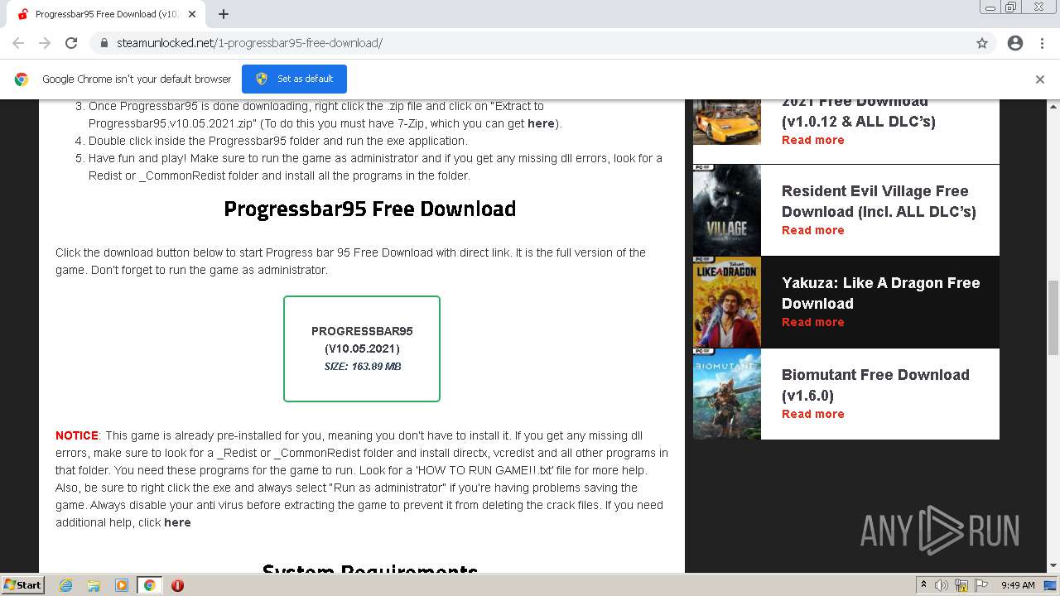The width and height of the screenshot is (1060, 596).
Task: Bookmark this page with the star icon
Action: tap(982, 43)
